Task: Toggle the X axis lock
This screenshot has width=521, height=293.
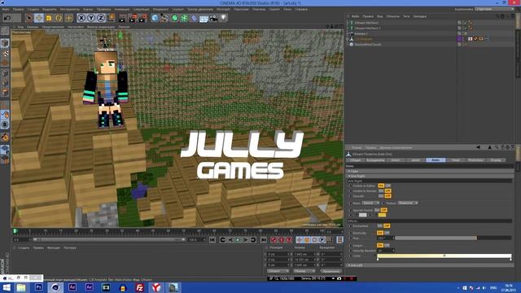Action: [x=81, y=18]
